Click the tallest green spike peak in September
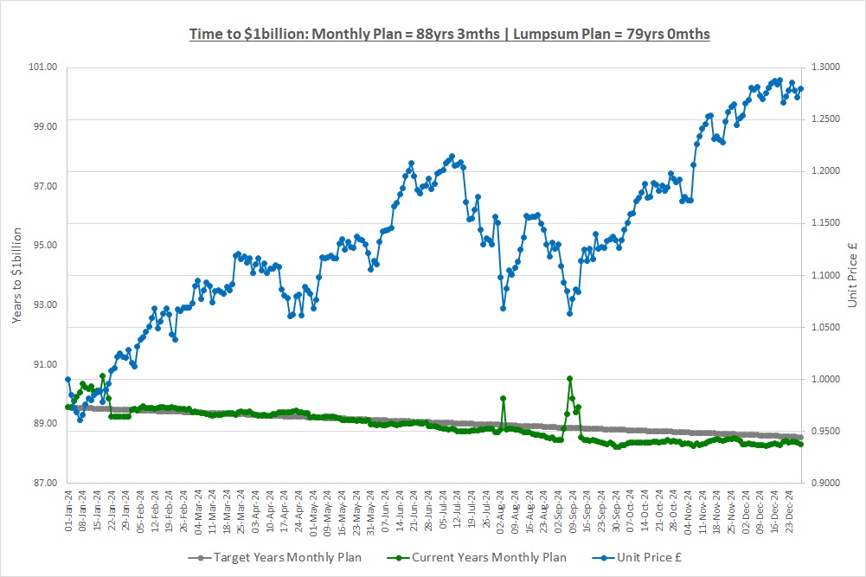Image resolution: width=866 pixels, height=577 pixels. (x=569, y=378)
